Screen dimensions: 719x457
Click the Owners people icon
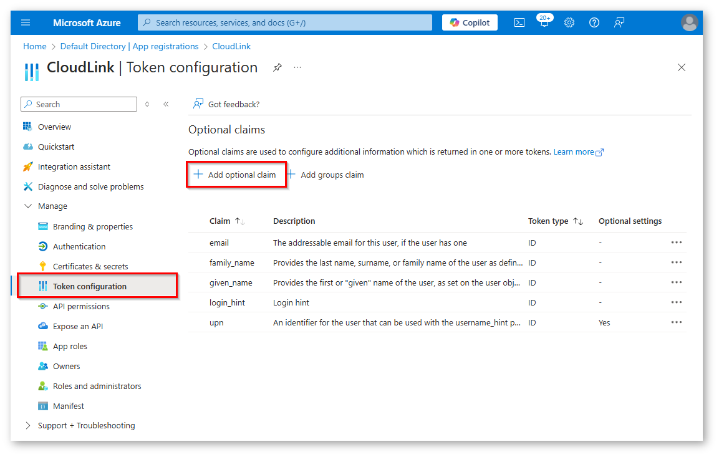coord(42,366)
